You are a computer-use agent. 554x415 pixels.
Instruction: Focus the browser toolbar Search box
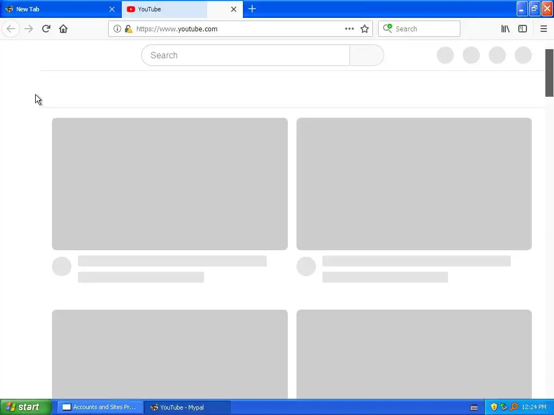pos(419,29)
